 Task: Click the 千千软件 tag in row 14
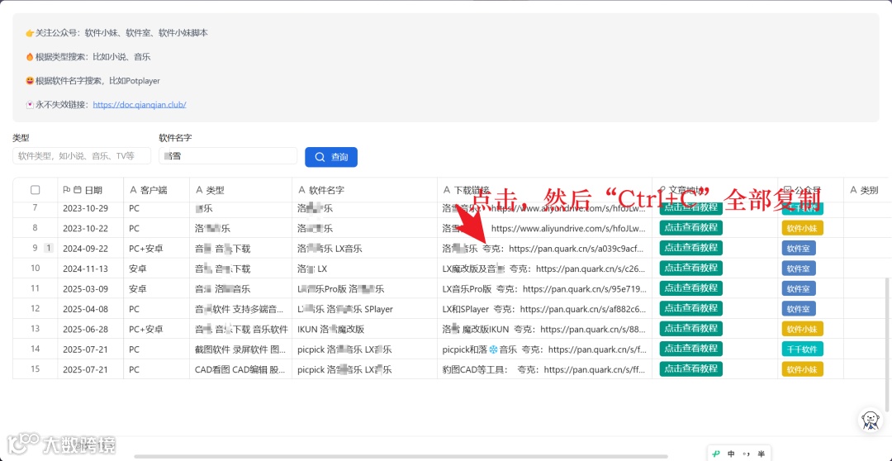point(802,349)
